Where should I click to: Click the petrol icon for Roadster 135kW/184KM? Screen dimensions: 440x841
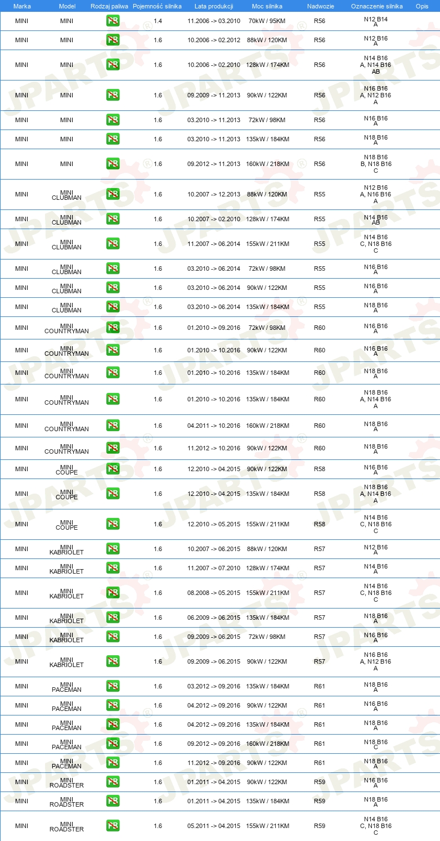click(x=113, y=801)
